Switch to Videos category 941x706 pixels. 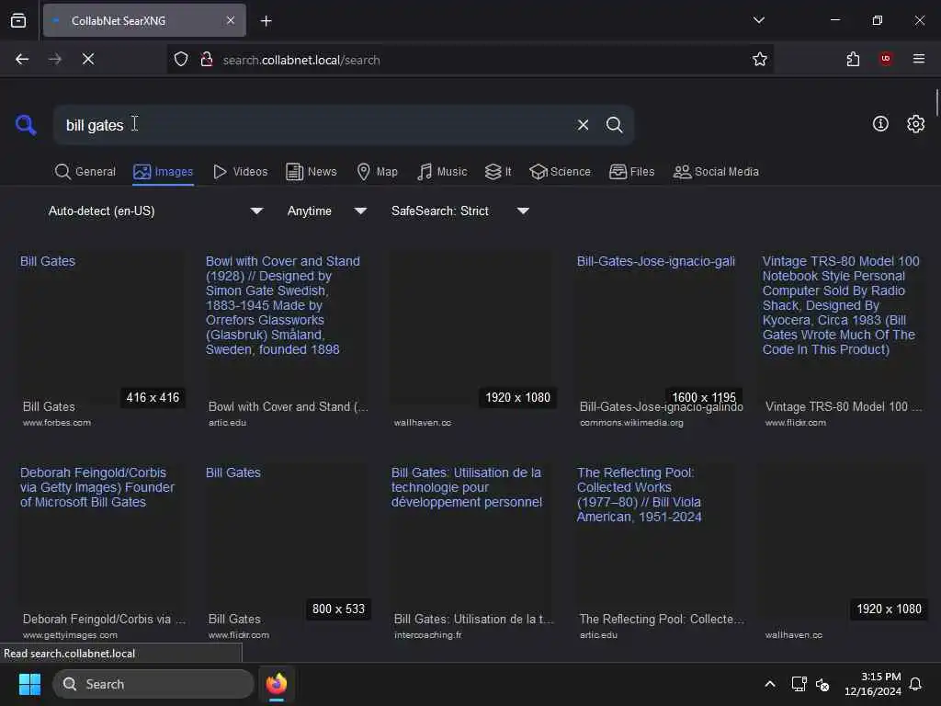point(240,172)
